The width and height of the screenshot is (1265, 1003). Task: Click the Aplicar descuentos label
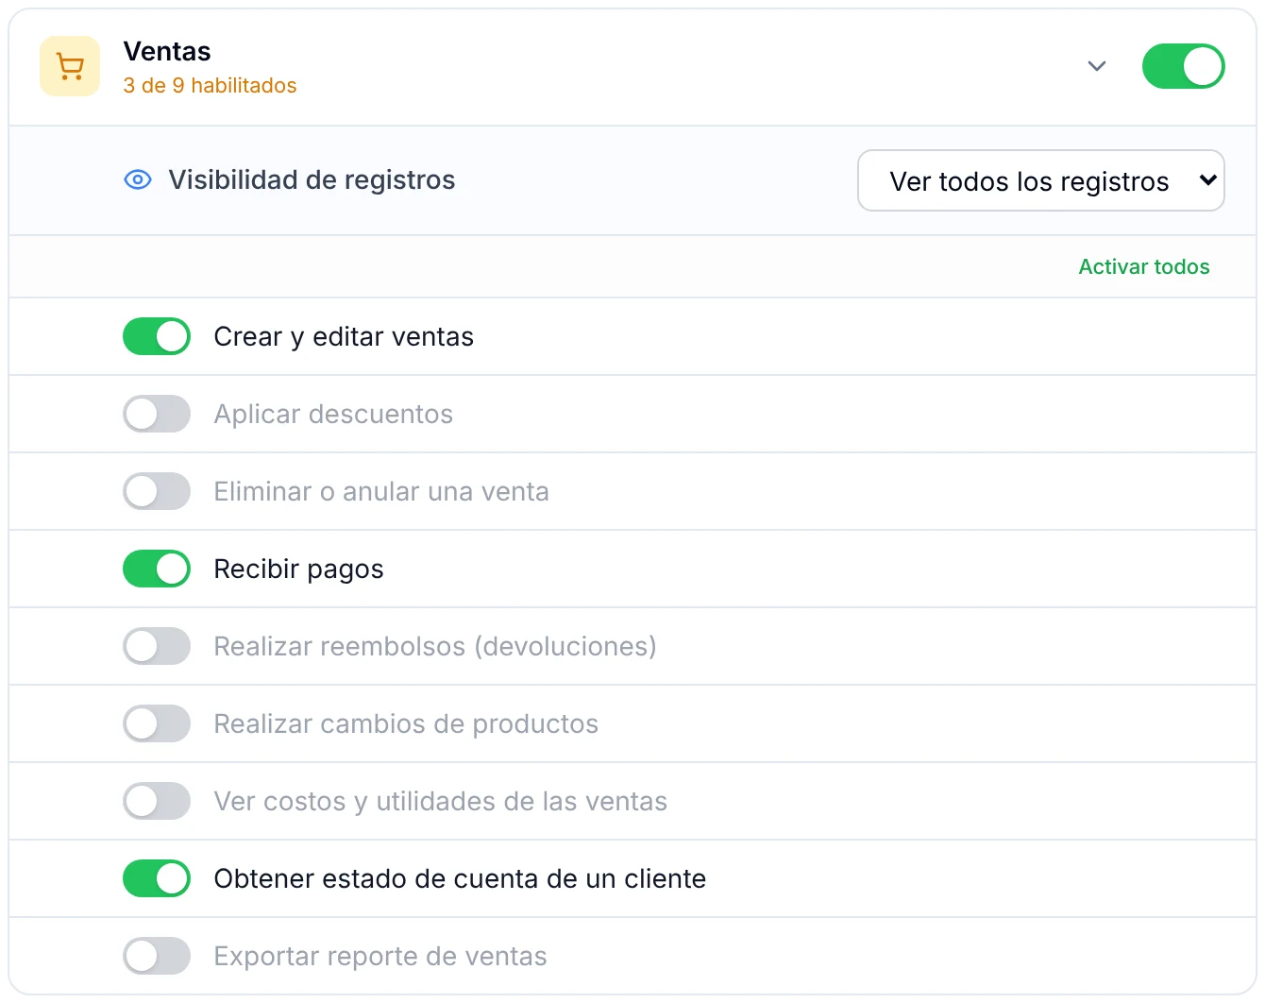pos(333,414)
